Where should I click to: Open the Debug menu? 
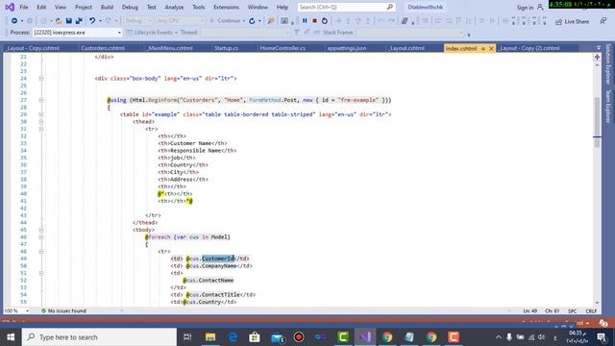[130, 7]
